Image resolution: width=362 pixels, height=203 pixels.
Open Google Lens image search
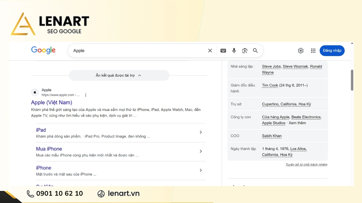245,51
